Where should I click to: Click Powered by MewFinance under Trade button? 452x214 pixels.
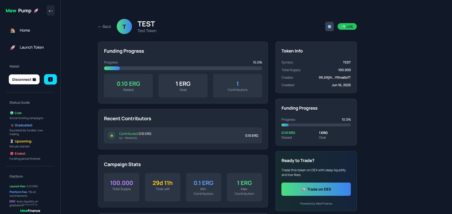point(316,203)
